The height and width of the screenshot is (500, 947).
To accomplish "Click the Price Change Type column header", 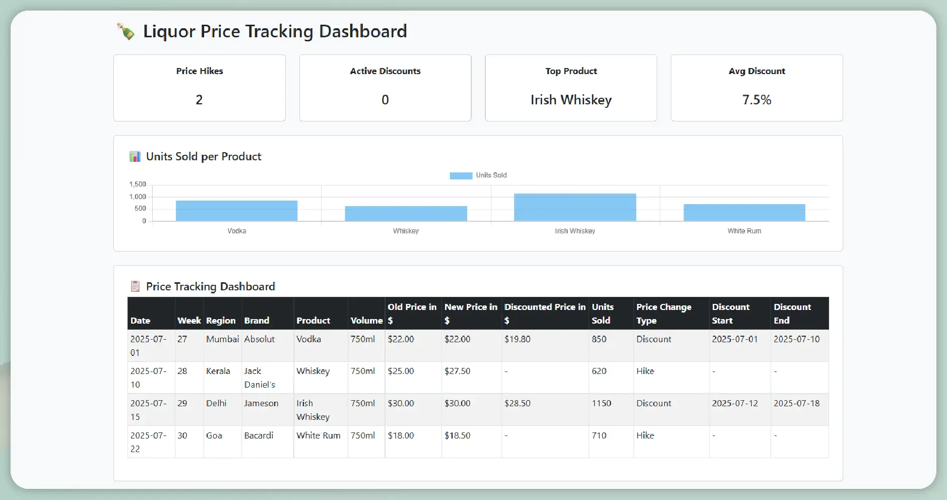I will 664,314.
